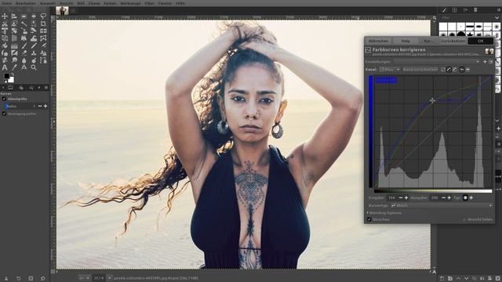Select the Move tool in the toolbox
This screenshot has width=502, height=282.
point(5,16)
